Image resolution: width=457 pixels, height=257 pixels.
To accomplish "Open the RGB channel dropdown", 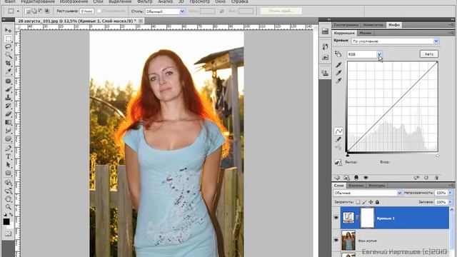I will click(365, 54).
